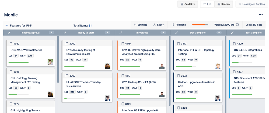Image resolution: width=269 pixels, height=113 pixels.
Task: Click the orange load progress bar
Action: click(x=200, y=25)
